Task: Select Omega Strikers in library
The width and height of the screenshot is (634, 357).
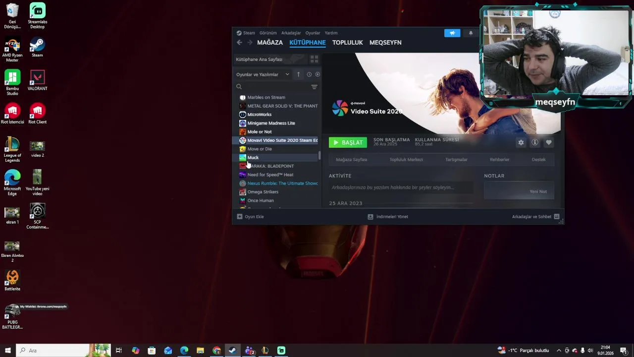Action: (276, 192)
